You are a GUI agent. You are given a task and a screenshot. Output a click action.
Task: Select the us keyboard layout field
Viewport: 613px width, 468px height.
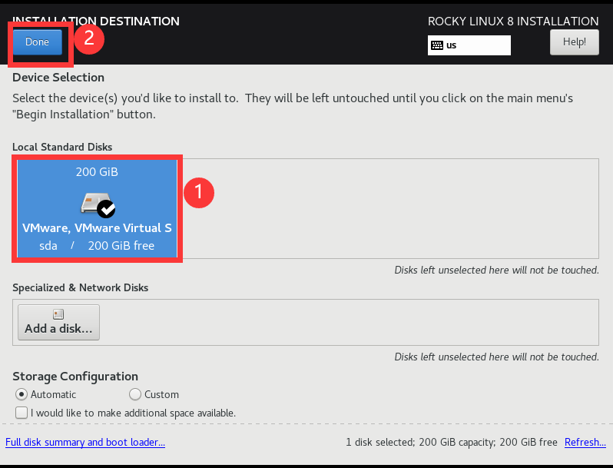(x=469, y=45)
